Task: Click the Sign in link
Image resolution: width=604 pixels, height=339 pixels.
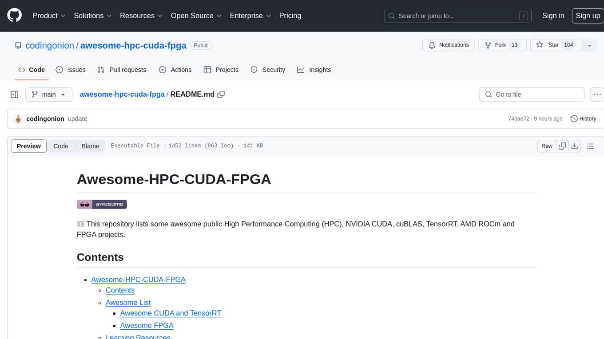Action: [x=553, y=16]
